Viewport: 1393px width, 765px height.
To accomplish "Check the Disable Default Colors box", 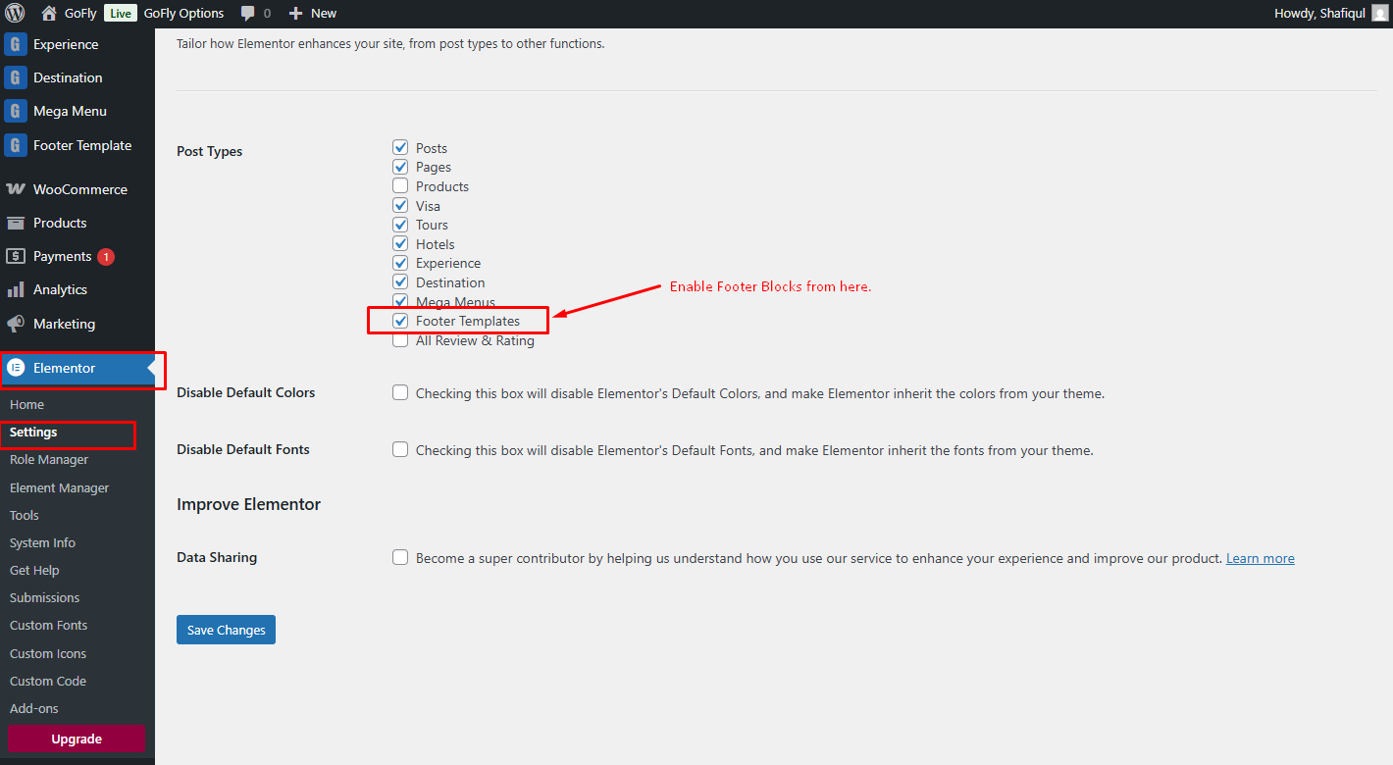I will click(400, 392).
